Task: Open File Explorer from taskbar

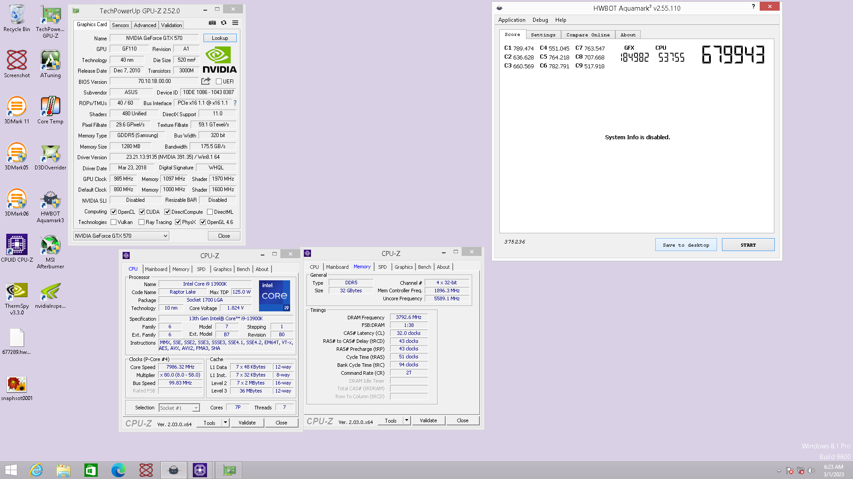Action: tap(64, 470)
